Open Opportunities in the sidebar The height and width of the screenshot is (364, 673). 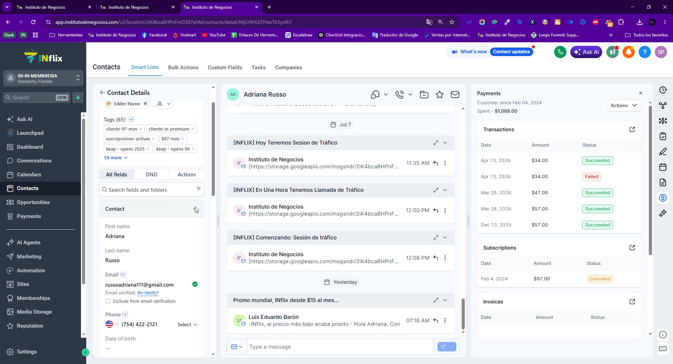[x=33, y=202]
